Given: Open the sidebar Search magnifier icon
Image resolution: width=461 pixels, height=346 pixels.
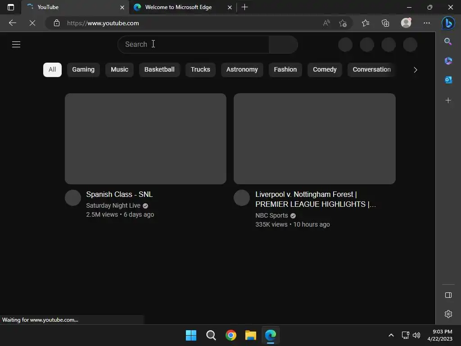Looking at the screenshot, I should (x=448, y=41).
